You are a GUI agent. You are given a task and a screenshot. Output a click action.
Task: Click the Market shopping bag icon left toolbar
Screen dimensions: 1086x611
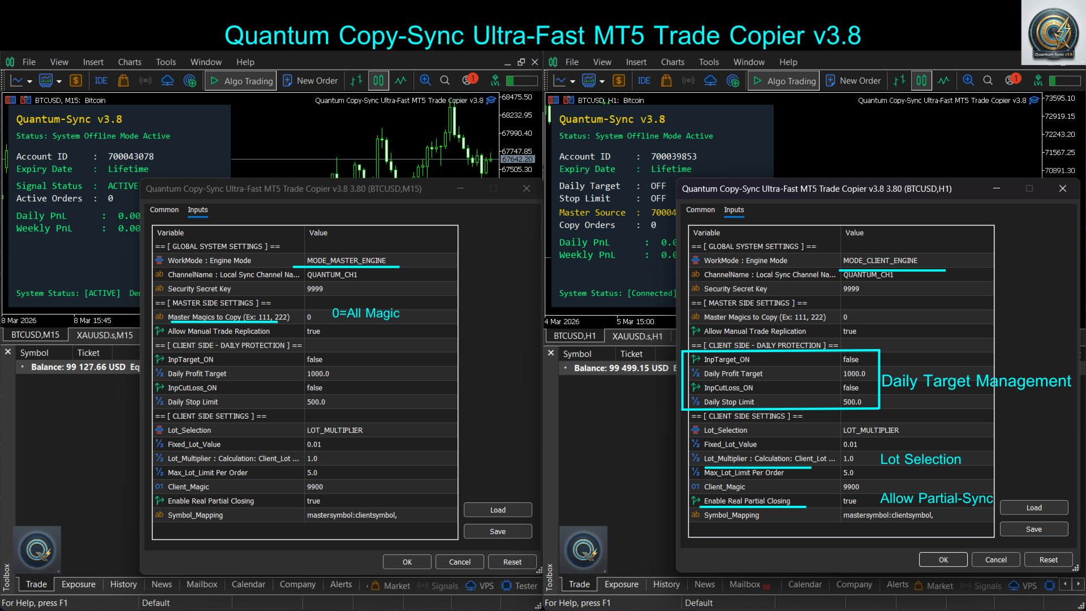click(123, 81)
